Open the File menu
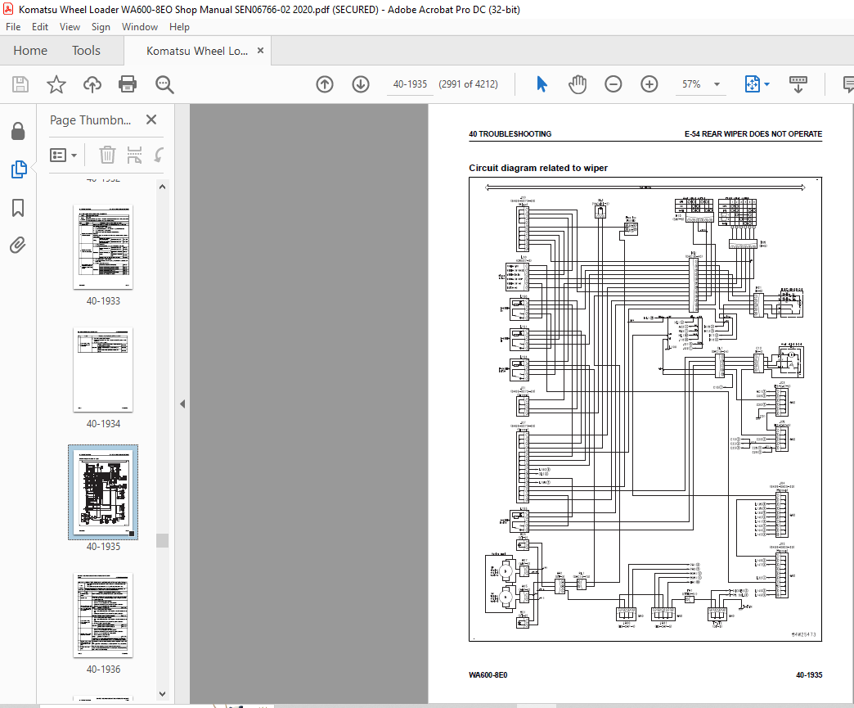 click(x=13, y=27)
